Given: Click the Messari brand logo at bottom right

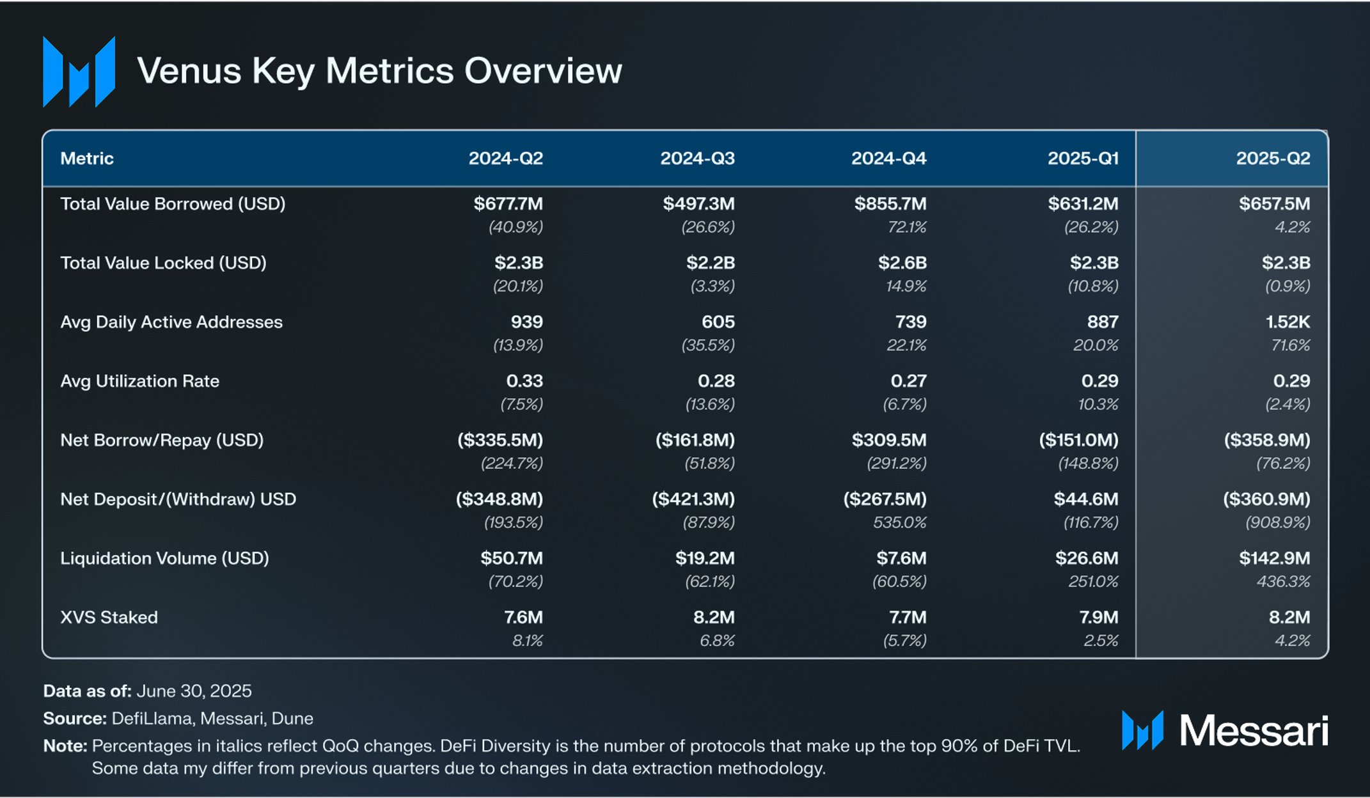Looking at the screenshot, I should pyautogui.click(x=1225, y=730).
